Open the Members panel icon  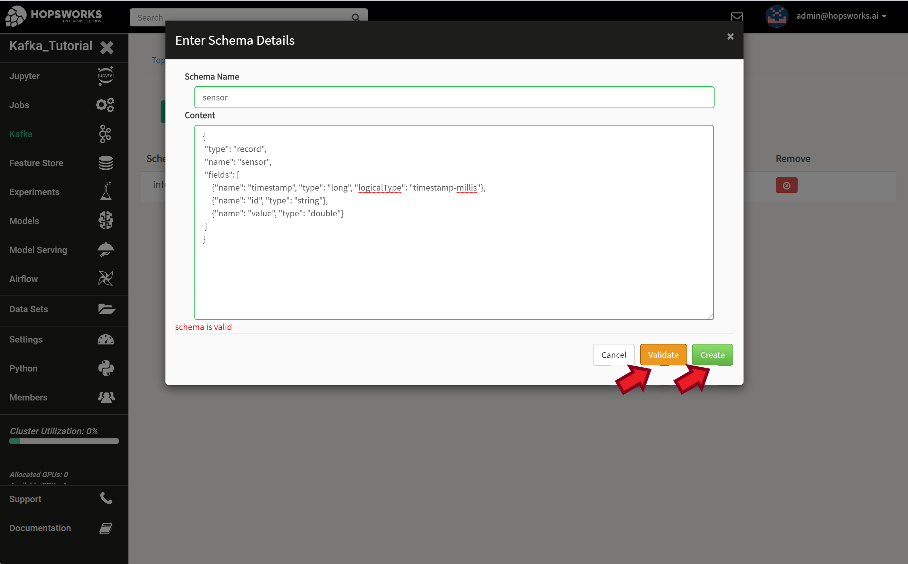coord(106,397)
